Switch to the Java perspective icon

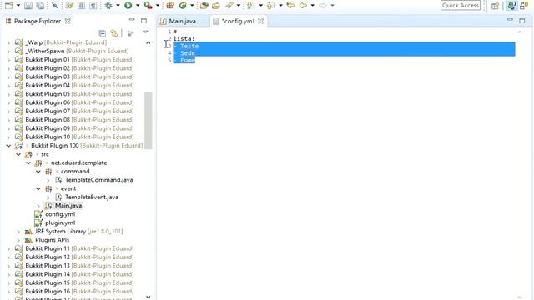(x=511, y=6)
